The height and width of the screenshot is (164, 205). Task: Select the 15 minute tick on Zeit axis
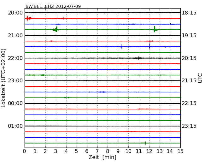pyautogui.click(x=180, y=151)
